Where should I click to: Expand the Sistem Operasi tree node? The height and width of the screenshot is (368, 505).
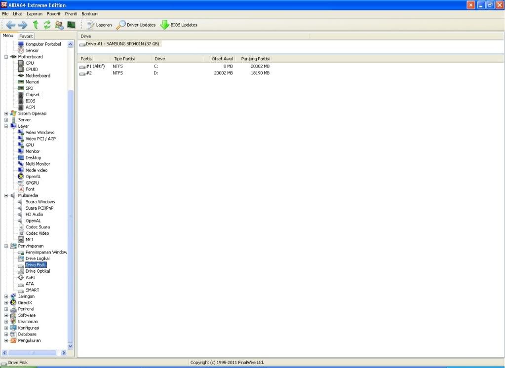(6, 113)
